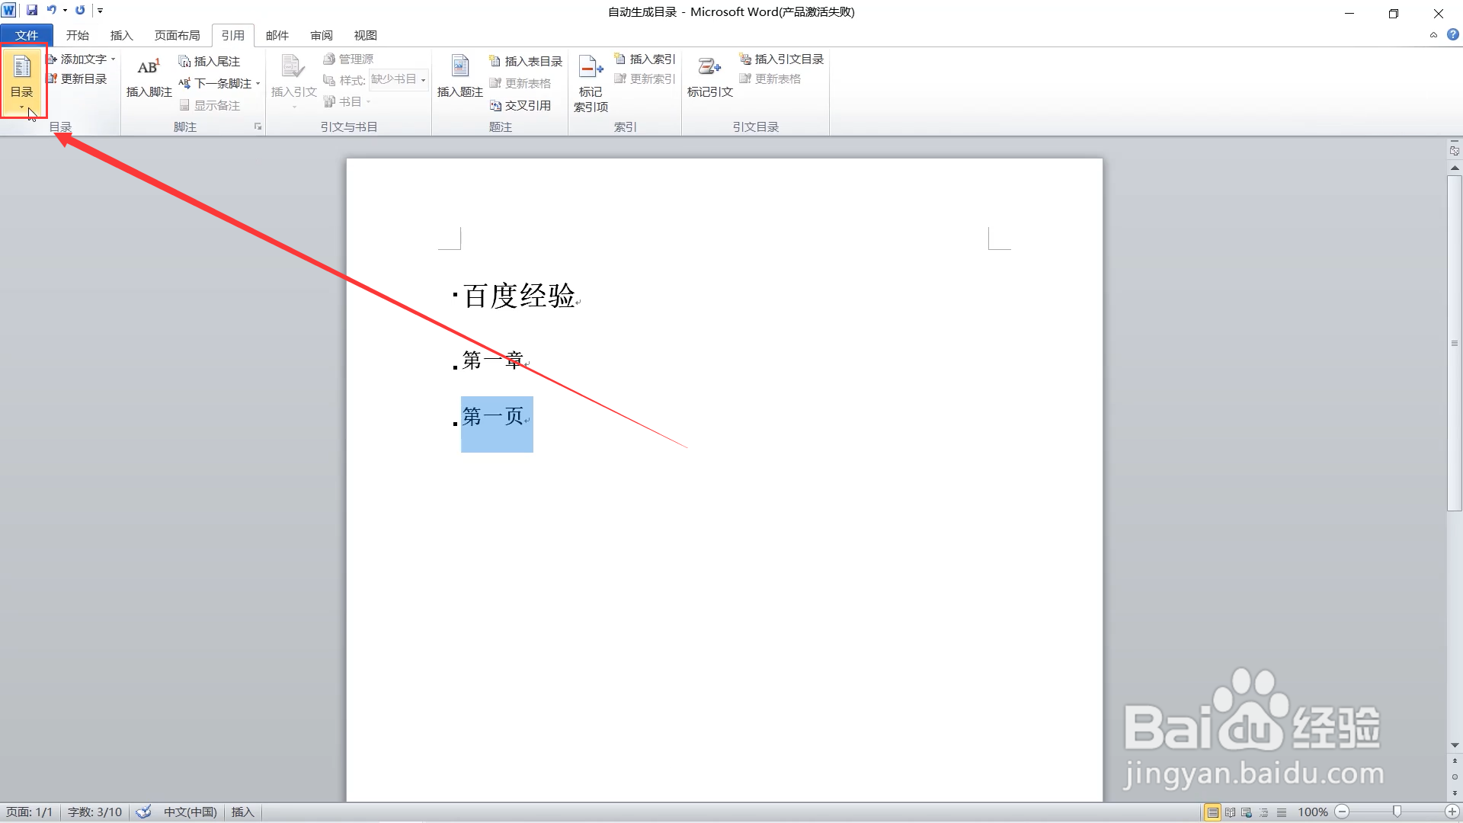Click the 标记索引项 mark entry icon
Viewport: 1463px width, 823px height.
(591, 67)
